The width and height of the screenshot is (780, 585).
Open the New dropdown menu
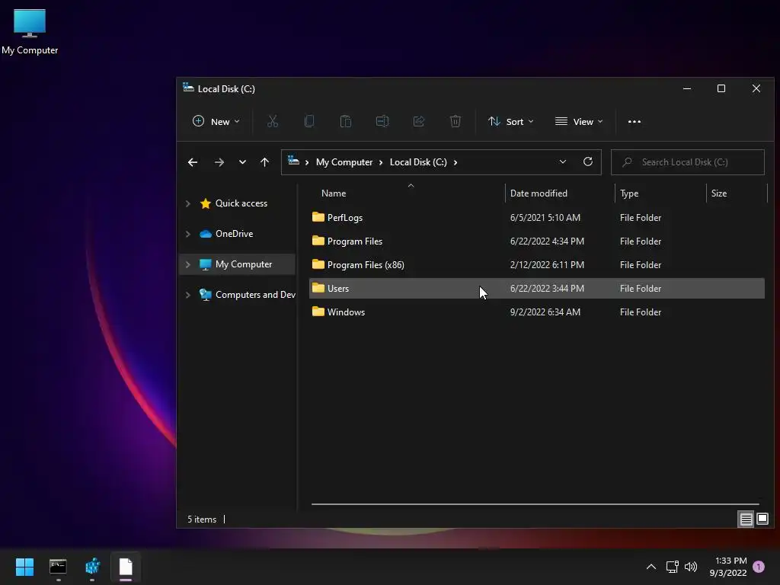coord(216,121)
